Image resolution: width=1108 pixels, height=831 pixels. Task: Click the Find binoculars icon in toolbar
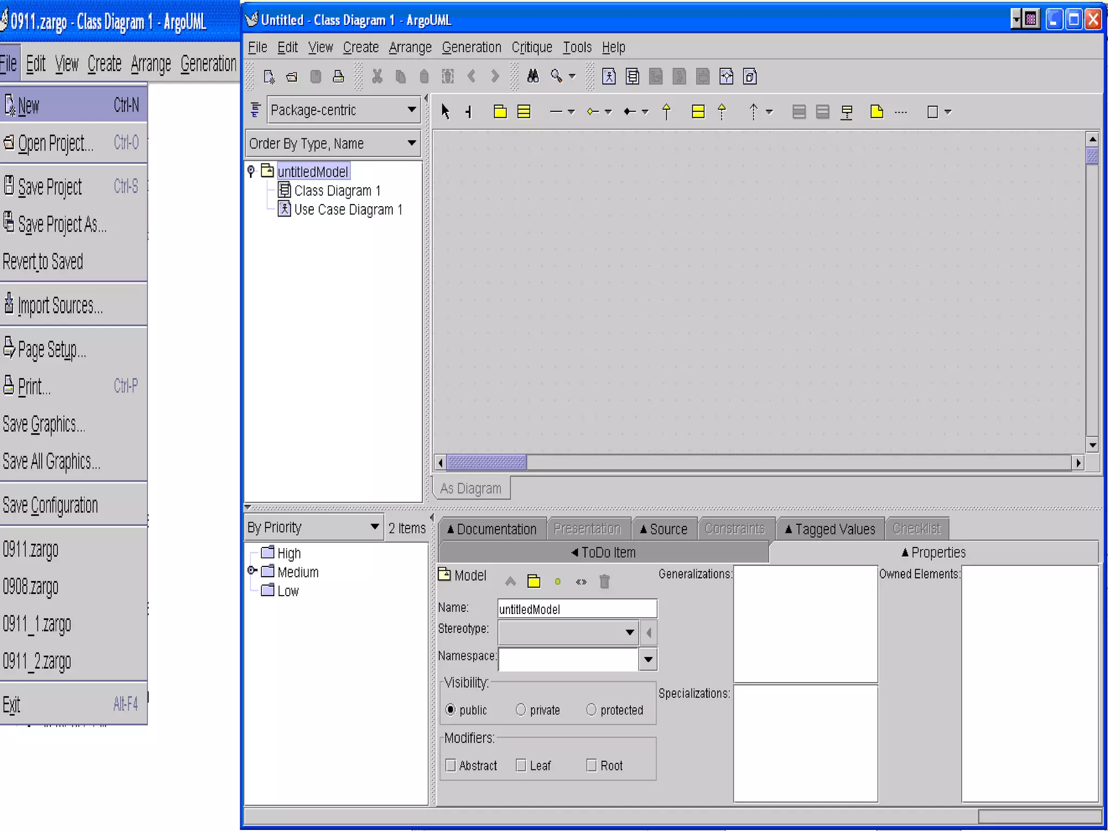[532, 76]
